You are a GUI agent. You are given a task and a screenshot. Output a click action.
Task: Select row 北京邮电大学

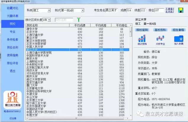pyautogui.click(x=78, y=89)
